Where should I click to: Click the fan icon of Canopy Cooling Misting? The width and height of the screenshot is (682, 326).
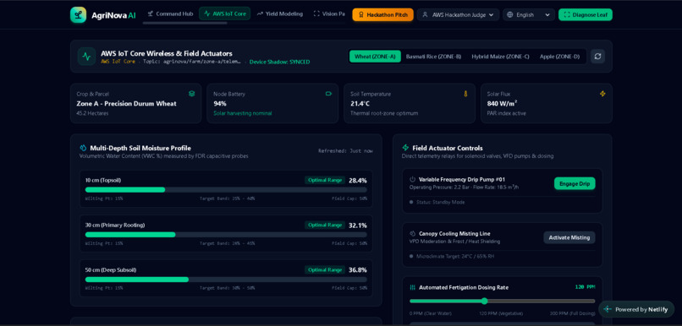click(413, 234)
